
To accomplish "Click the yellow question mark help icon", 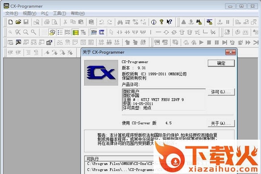I will point(162,22).
